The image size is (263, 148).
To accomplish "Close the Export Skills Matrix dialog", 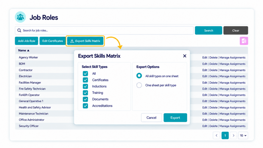I will click(x=184, y=56).
